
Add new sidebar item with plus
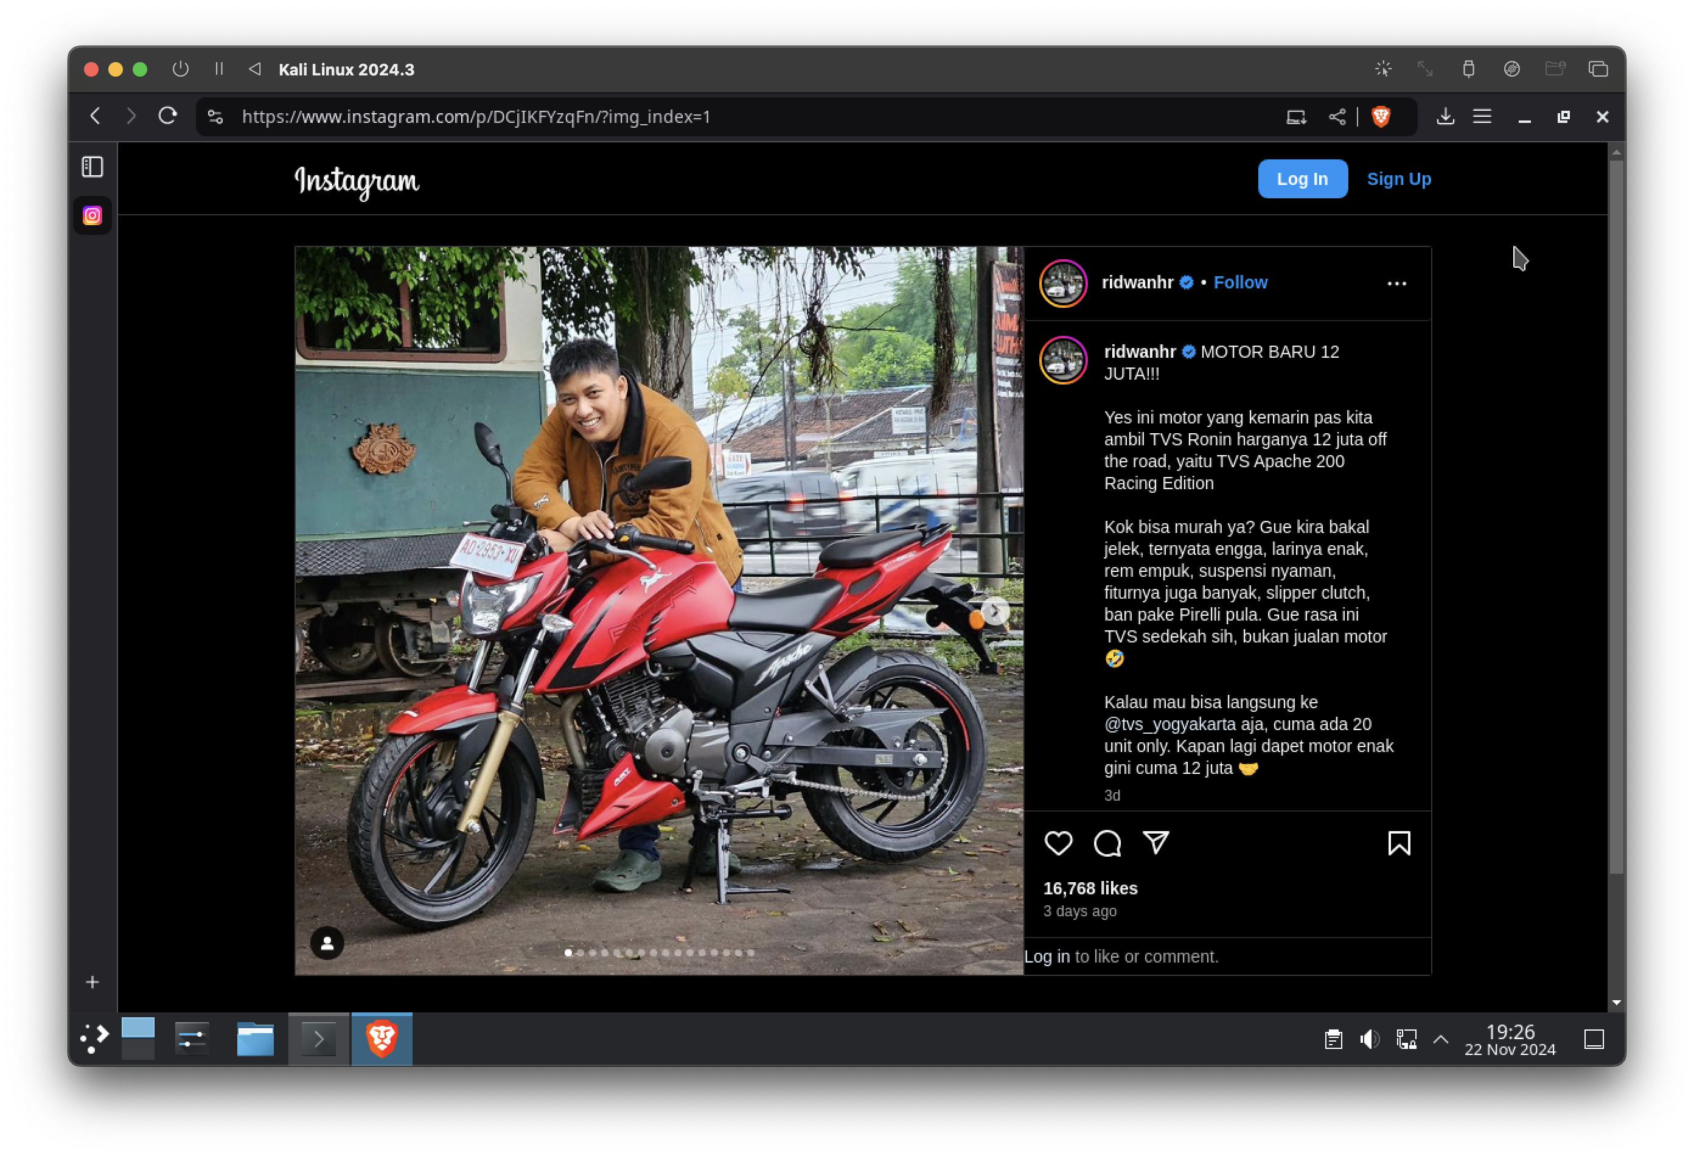pos(92,982)
